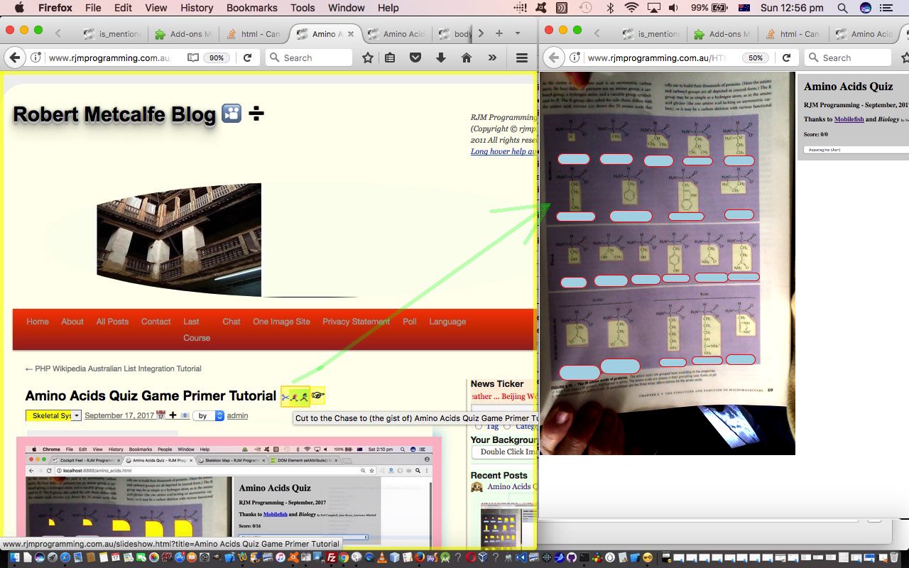Viewport: 909px width, 568px height.
Task: Click the Mobilefish link in the quiz page
Action: click(x=849, y=119)
